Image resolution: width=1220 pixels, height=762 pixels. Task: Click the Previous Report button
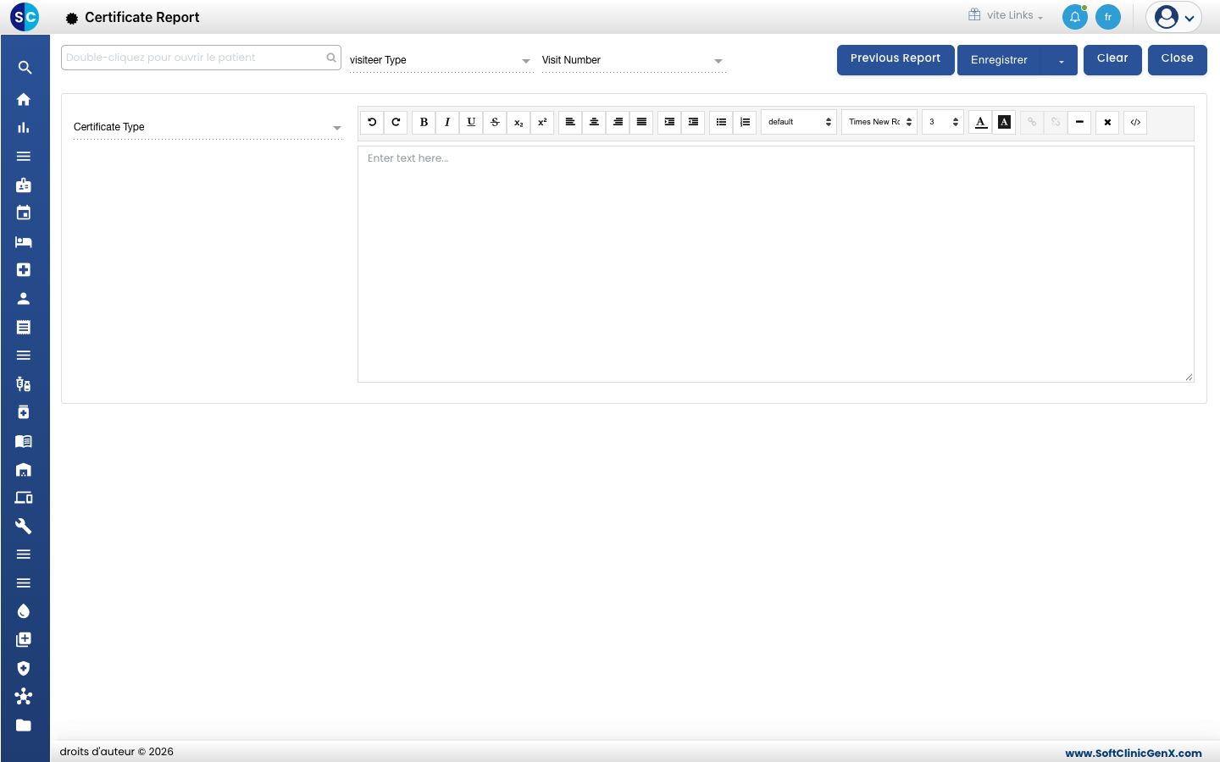(x=896, y=59)
